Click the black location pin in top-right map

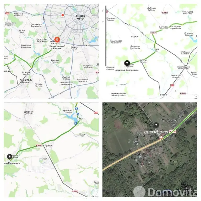(127, 63)
